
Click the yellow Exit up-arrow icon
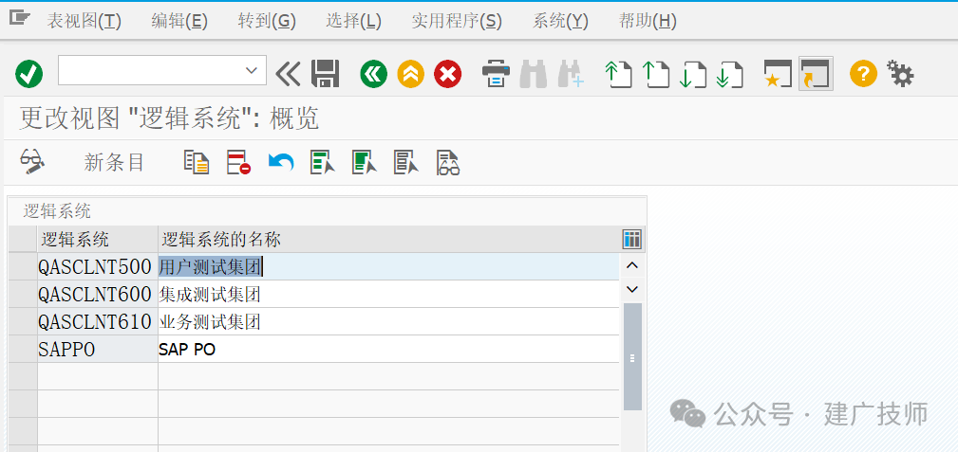click(x=410, y=75)
